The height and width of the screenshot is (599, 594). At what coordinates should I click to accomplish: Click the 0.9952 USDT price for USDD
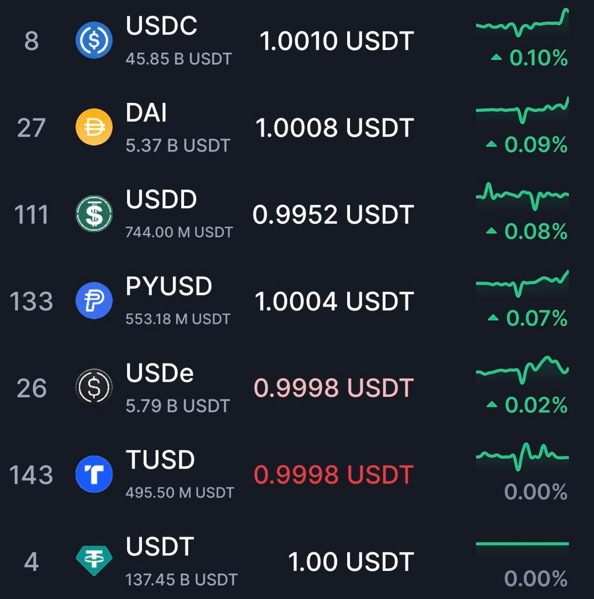pyautogui.click(x=333, y=214)
